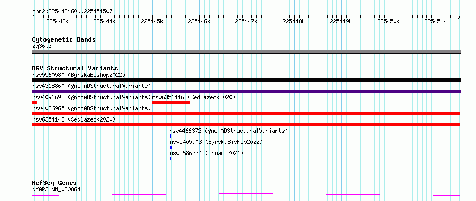Click the nsv5560580 (ByrskaBishop2022) label
The width and height of the screenshot is (476, 201).
[79, 75]
